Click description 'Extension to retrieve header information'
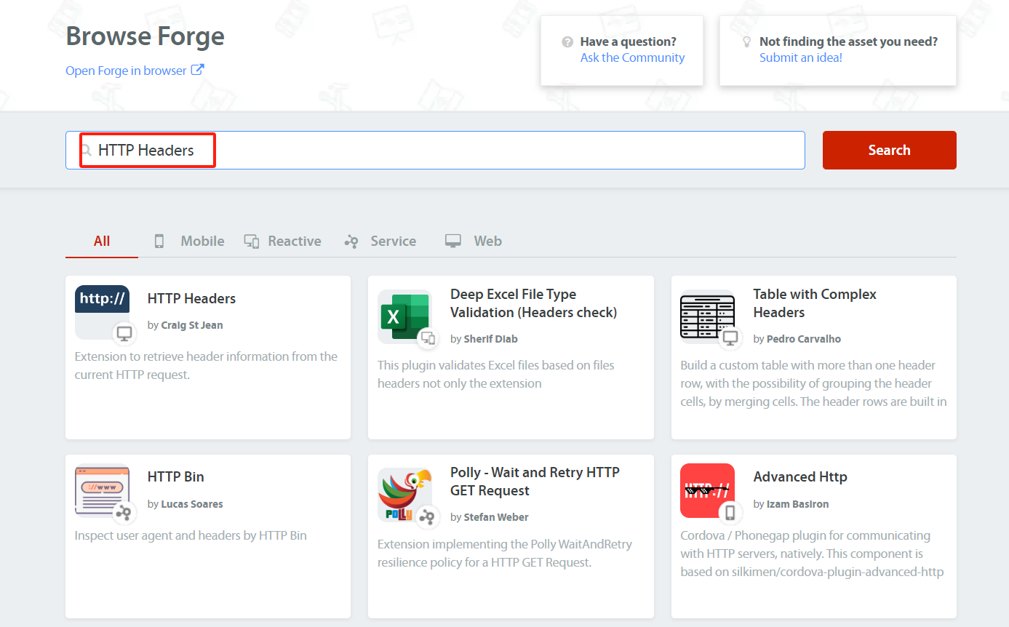Viewport: 1009px width, 627px height. coord(206,366)
